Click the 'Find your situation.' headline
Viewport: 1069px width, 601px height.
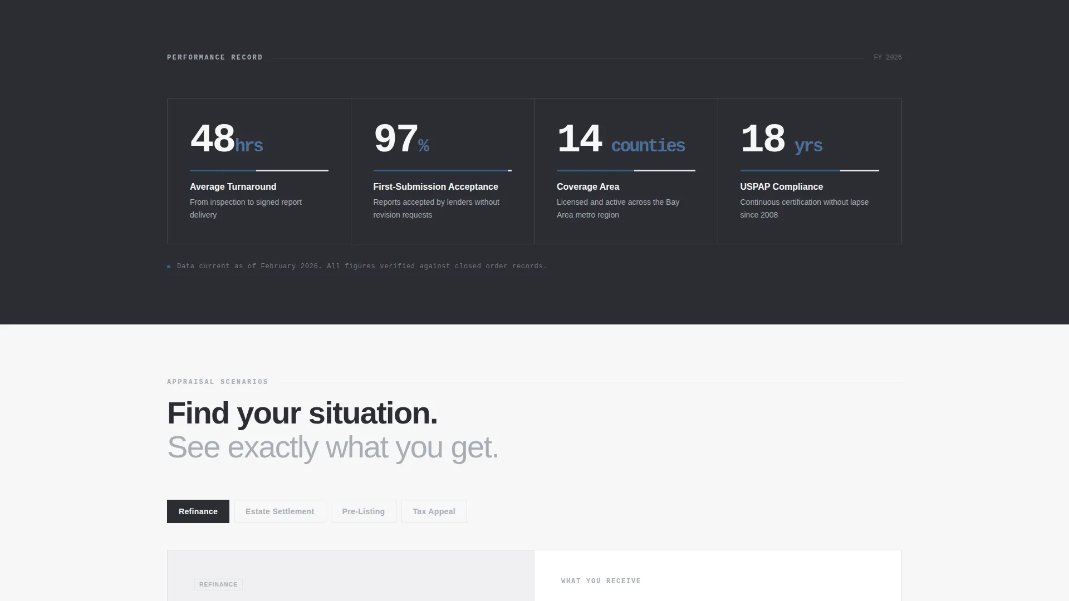[302, 413]
